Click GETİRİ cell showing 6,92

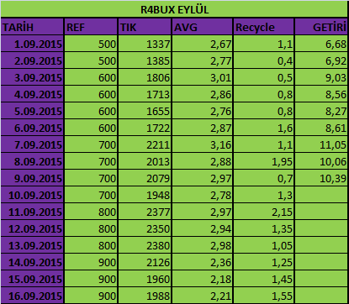(x=321, y=60)
